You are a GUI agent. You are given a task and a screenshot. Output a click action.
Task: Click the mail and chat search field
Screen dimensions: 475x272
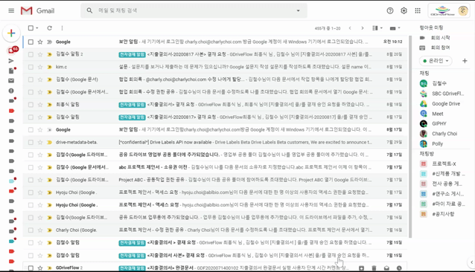(x=194, y=10)
